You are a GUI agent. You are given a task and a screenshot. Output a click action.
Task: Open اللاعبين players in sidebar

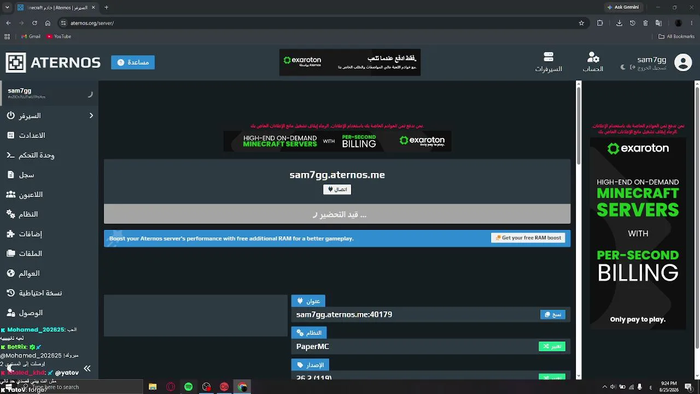point(25,195)
